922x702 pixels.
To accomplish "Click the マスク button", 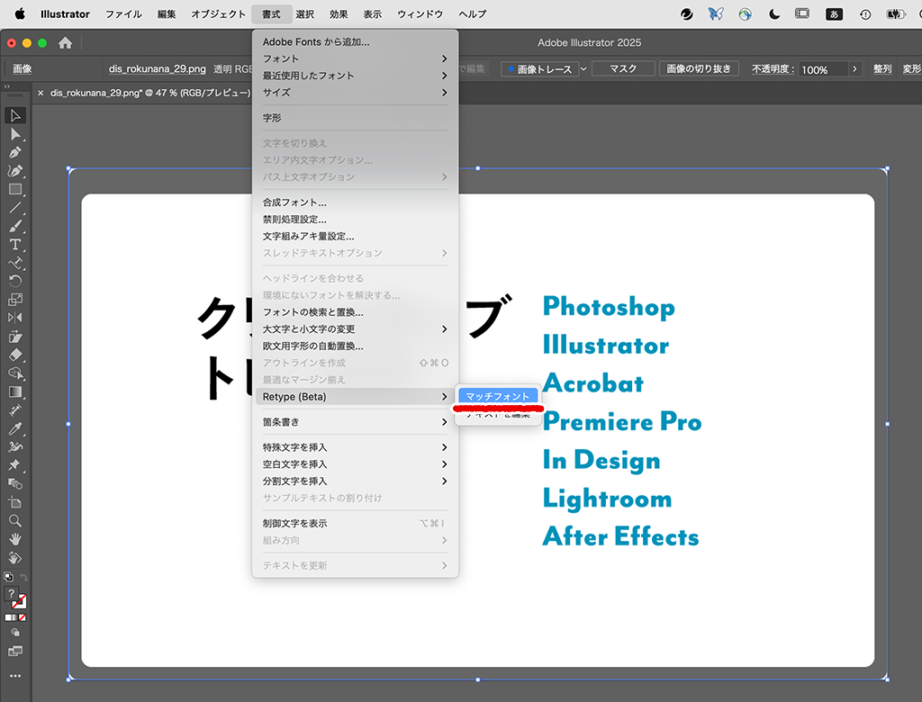I will (x=623, y=68).
